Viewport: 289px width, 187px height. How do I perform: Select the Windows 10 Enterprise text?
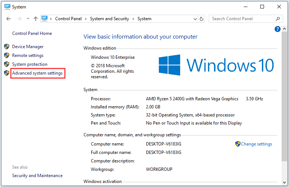pos(113,57)
